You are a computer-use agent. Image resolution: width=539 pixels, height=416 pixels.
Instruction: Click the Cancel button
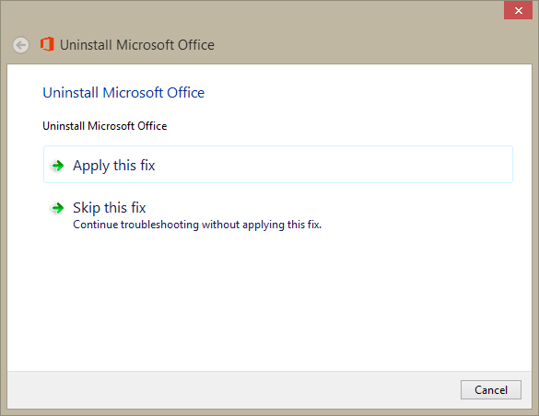(491, 389)
